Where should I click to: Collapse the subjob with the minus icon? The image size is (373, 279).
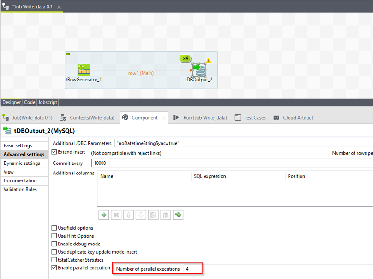(x=68, y=54)
